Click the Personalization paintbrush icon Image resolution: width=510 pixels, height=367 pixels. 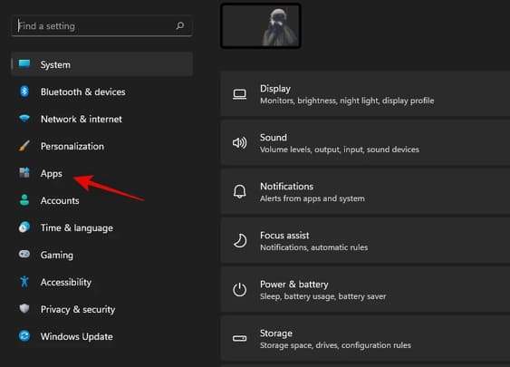[x=24, y=146]
